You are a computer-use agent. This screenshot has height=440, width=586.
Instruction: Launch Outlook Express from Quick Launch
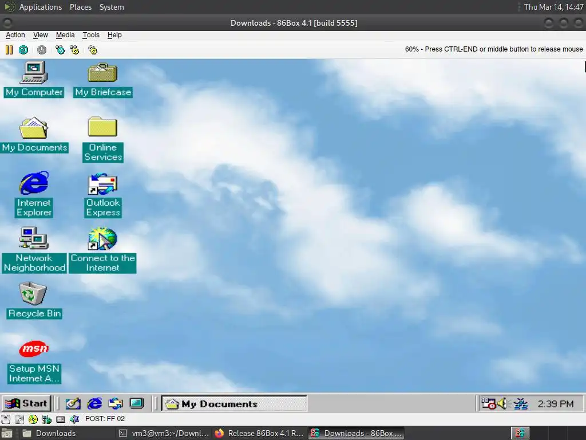pyautogui.click(x=115, y=403)
